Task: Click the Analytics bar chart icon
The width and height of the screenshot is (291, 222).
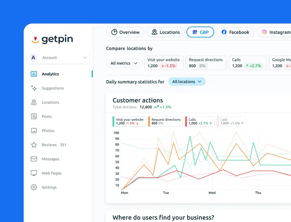Action: (34, 74)
